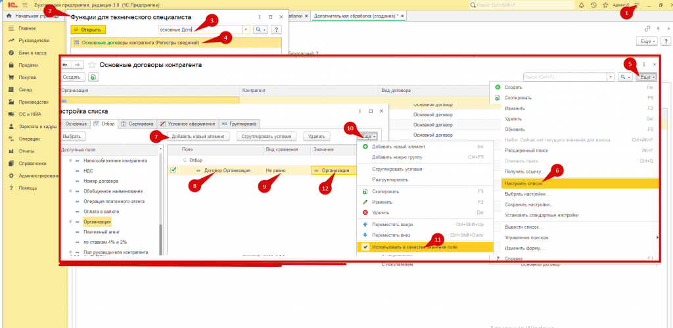Open Производство sidebar section

click(33, 102)
